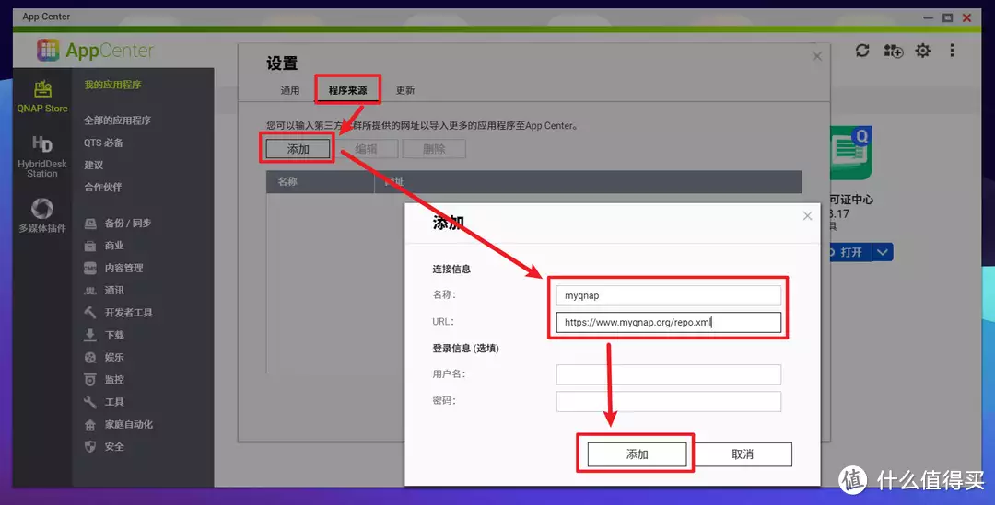
Task: Open the 合作伙伴 list
Action: point(103,187)
